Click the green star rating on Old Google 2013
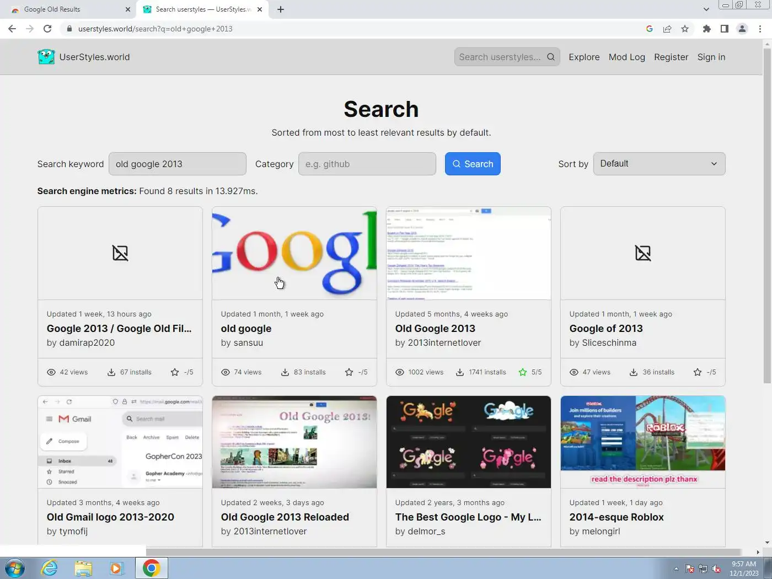Image resolution: width=772 pixels, height=579 pixels. coord(523,372)
